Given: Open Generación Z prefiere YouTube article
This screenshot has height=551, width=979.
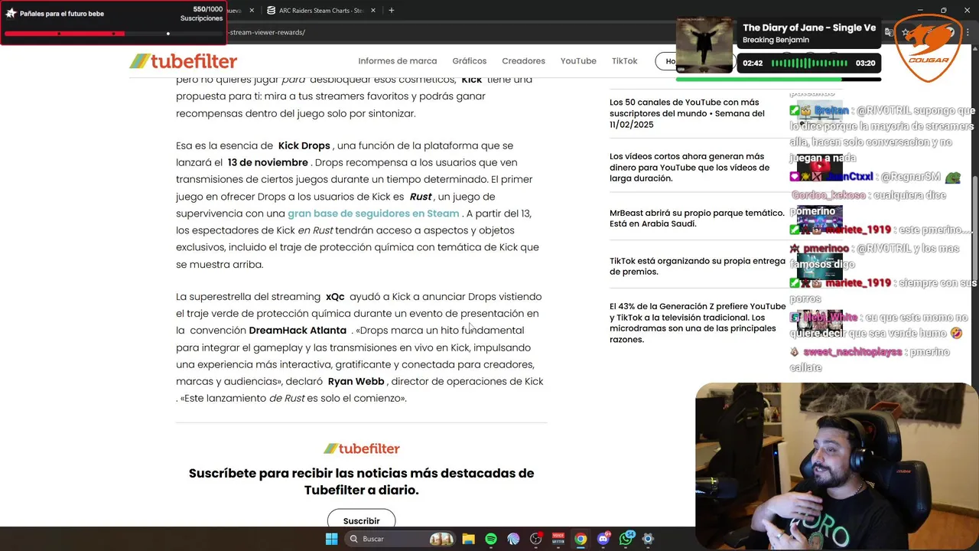Looking at the screenshot, I should [x=697, y=323].
